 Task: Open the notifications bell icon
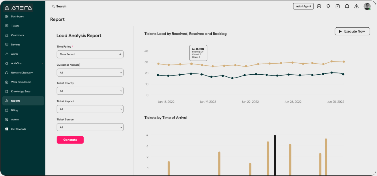(347, 6)
